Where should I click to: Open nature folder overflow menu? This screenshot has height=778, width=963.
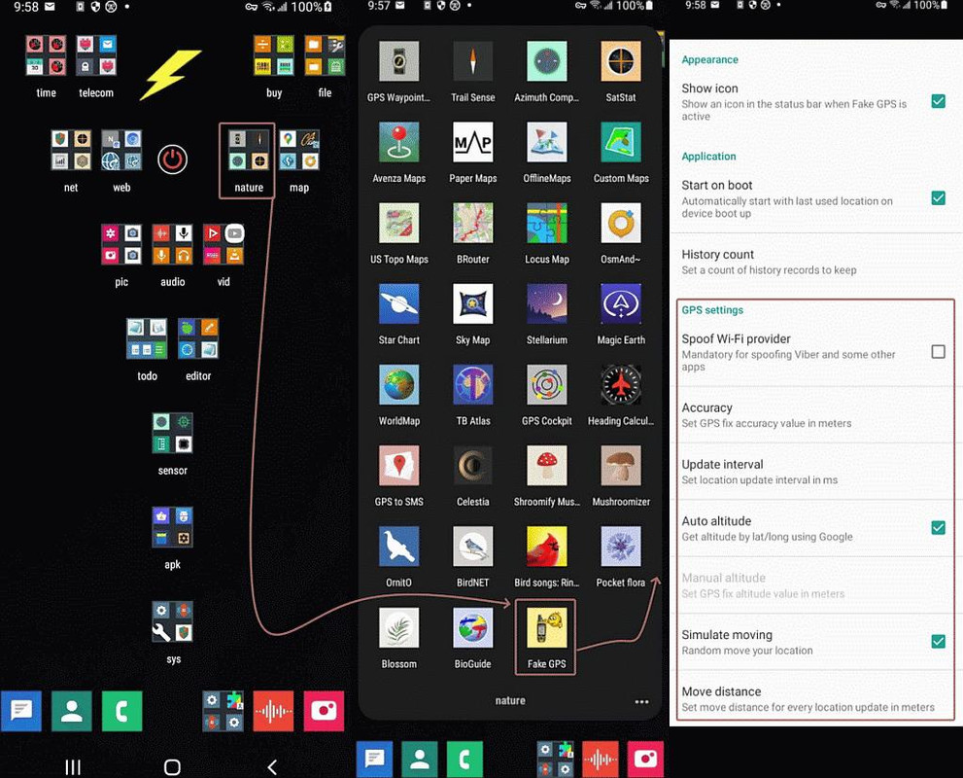[641, 702]
